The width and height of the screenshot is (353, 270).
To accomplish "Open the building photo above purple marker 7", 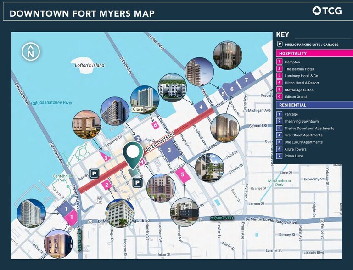I will tap(227, 56).
